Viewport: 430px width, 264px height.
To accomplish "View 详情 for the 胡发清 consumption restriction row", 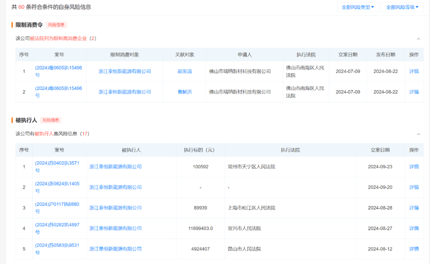I will click(414, 71).
